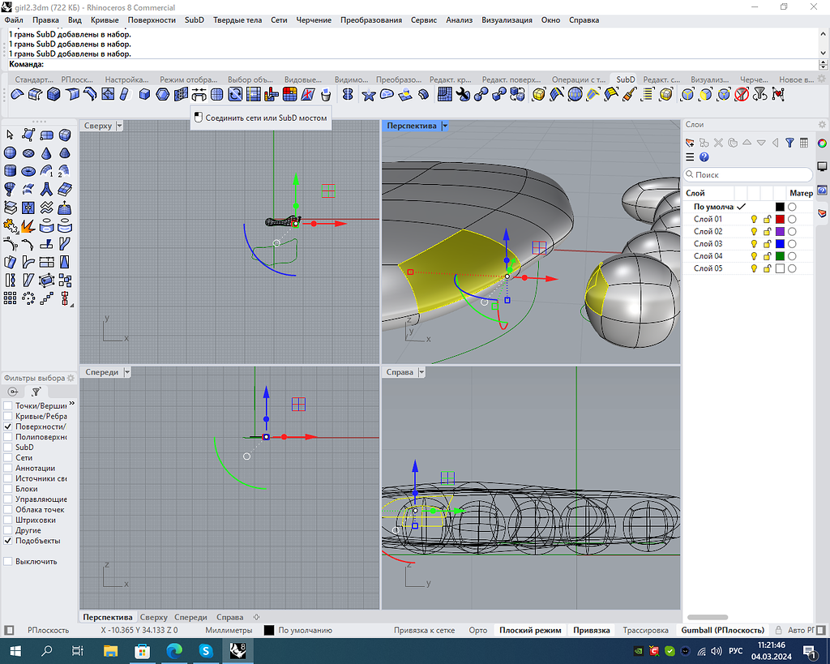The image size is (830, 664).
Task: Toggle Орто mode in status bar
Action: point(477,630)
